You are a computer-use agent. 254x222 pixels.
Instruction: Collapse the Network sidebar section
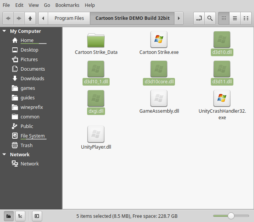4,154
